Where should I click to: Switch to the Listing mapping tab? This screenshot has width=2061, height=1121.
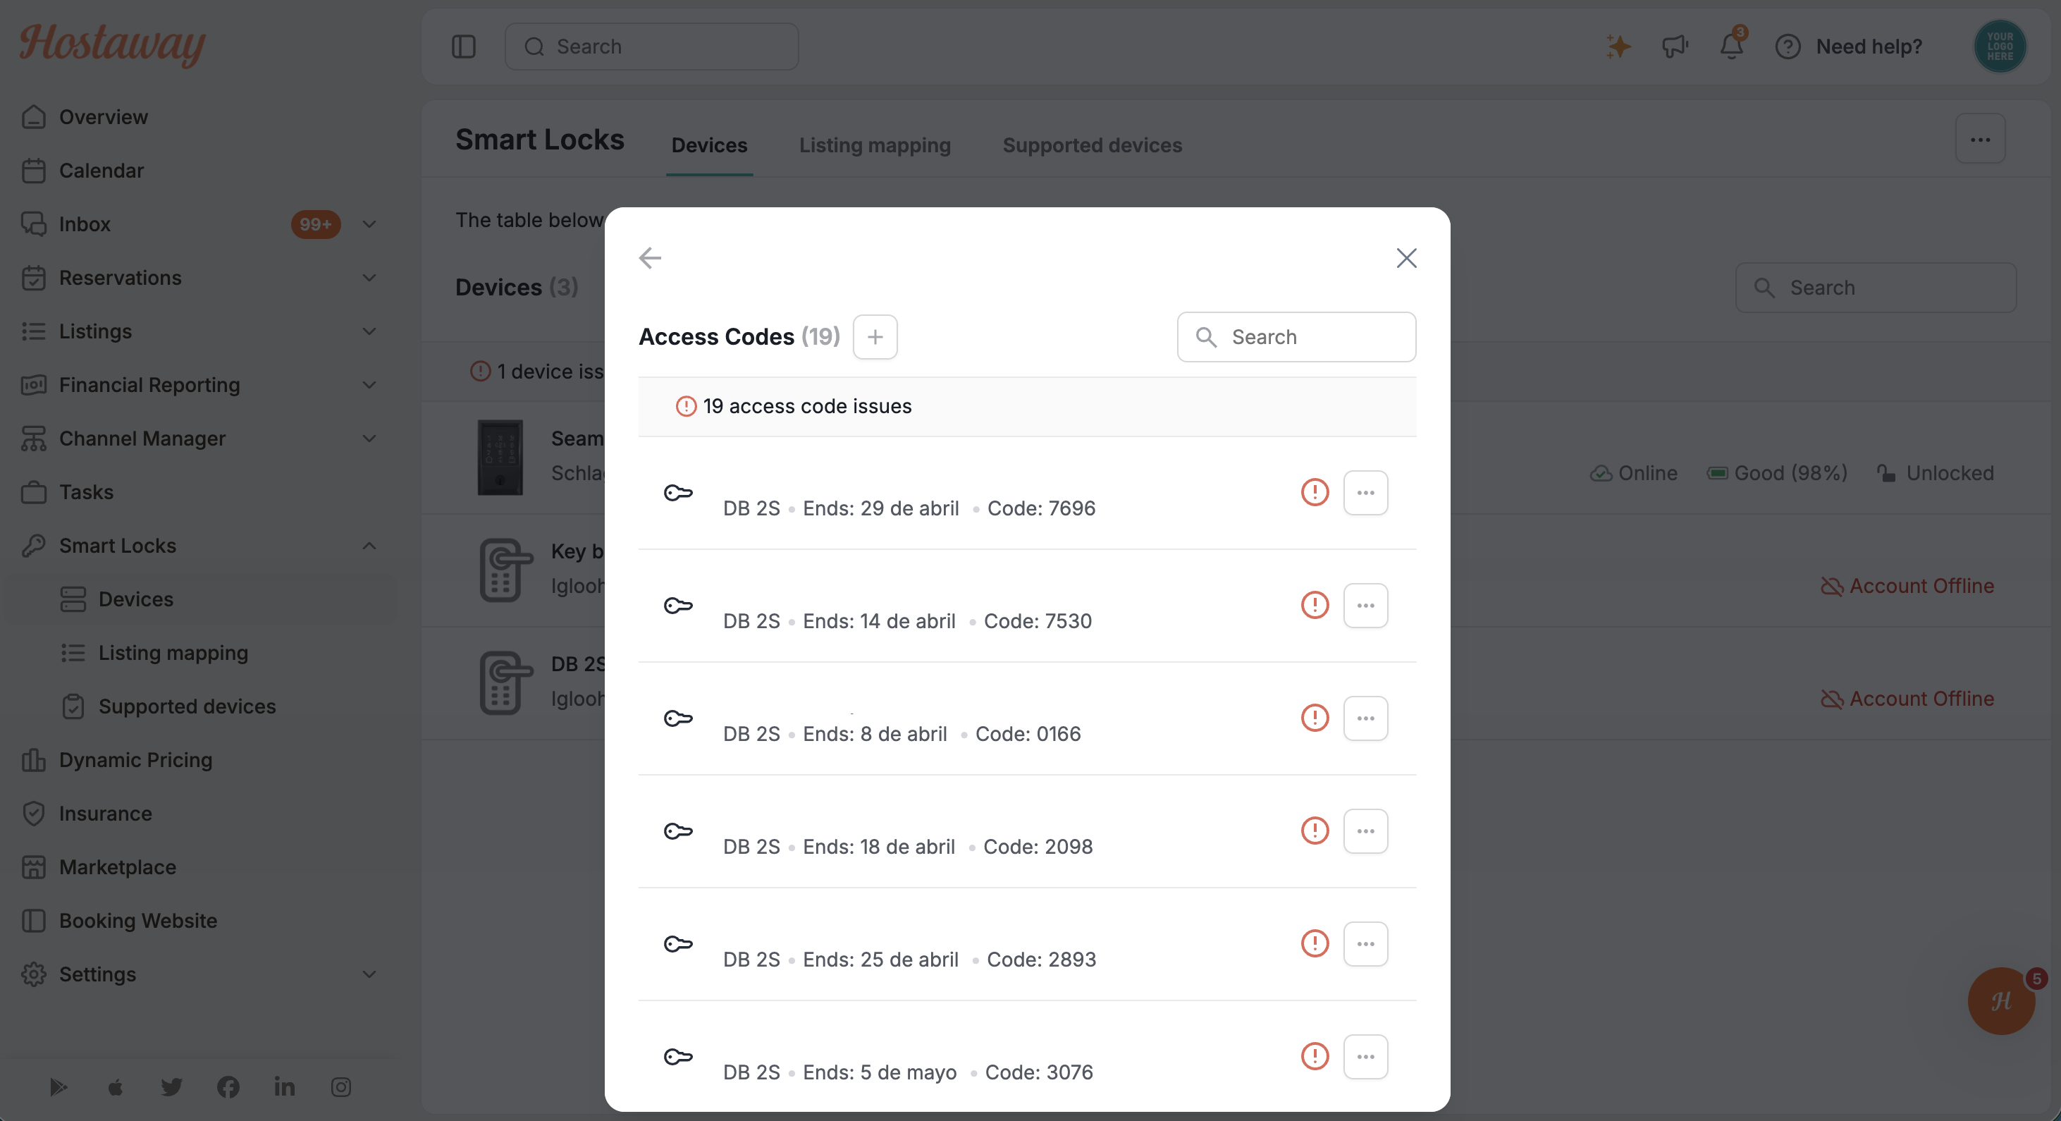coord(875,145)
